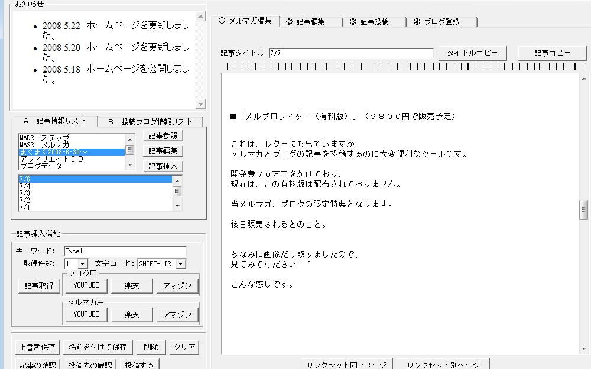Click the article editor's vertical scrollbar thumb

583,209
